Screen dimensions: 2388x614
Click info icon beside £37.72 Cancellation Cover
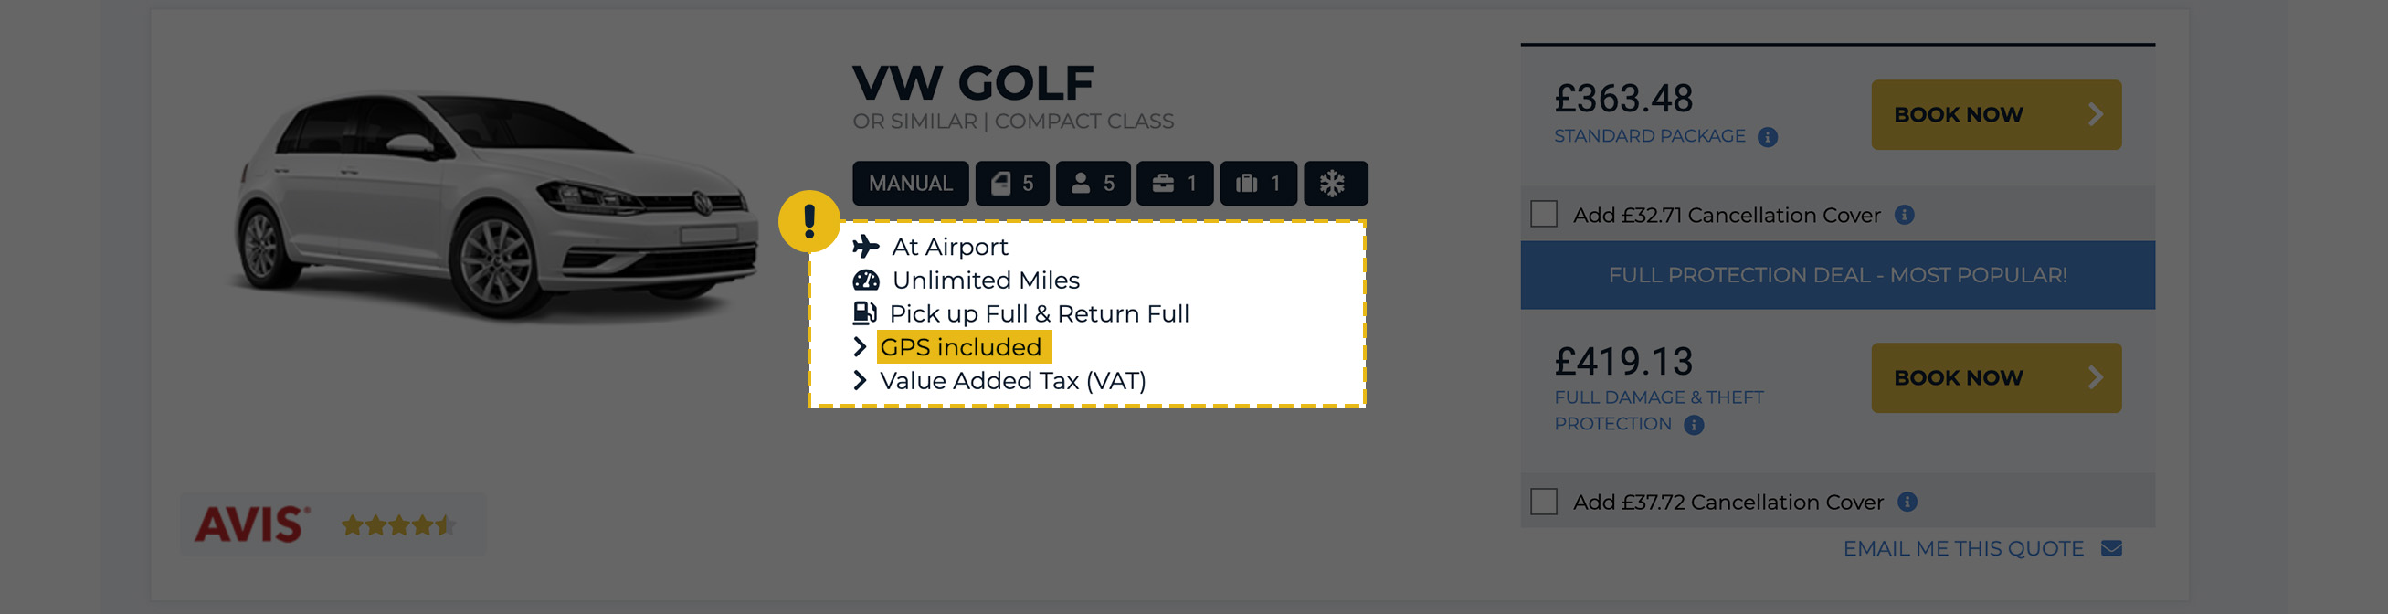pyautogui.click(x=1907, y=502)
